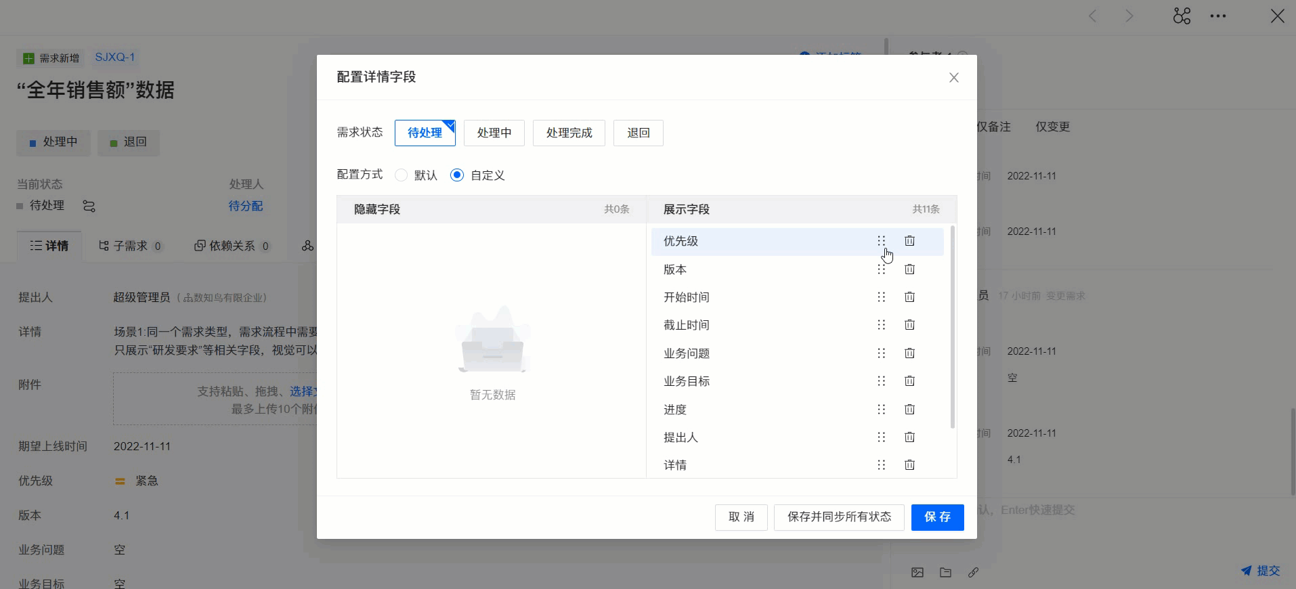Click drag handle of 业务问题 field
The width and height of the screenshot is (1296, 589).
(x=881, y=353)
